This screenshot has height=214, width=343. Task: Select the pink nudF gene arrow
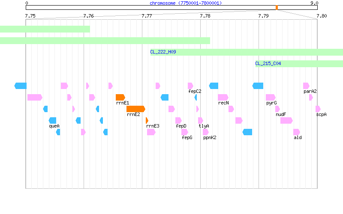point(277,109)
